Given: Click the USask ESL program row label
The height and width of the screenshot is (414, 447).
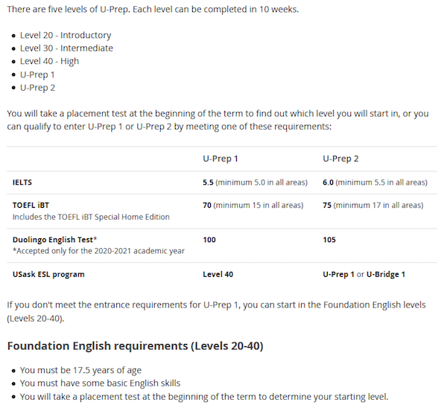Looking at the screenshot, I should pos(48,274).
